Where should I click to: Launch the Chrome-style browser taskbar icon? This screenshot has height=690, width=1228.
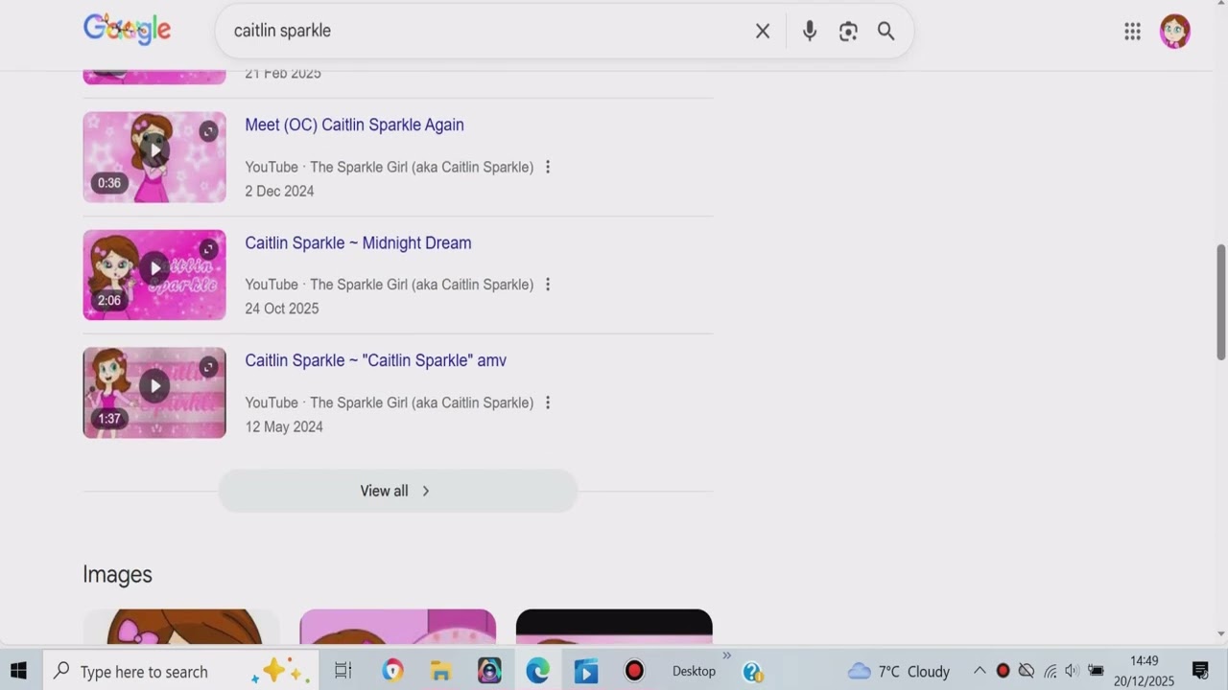click(x=392, y=671)
